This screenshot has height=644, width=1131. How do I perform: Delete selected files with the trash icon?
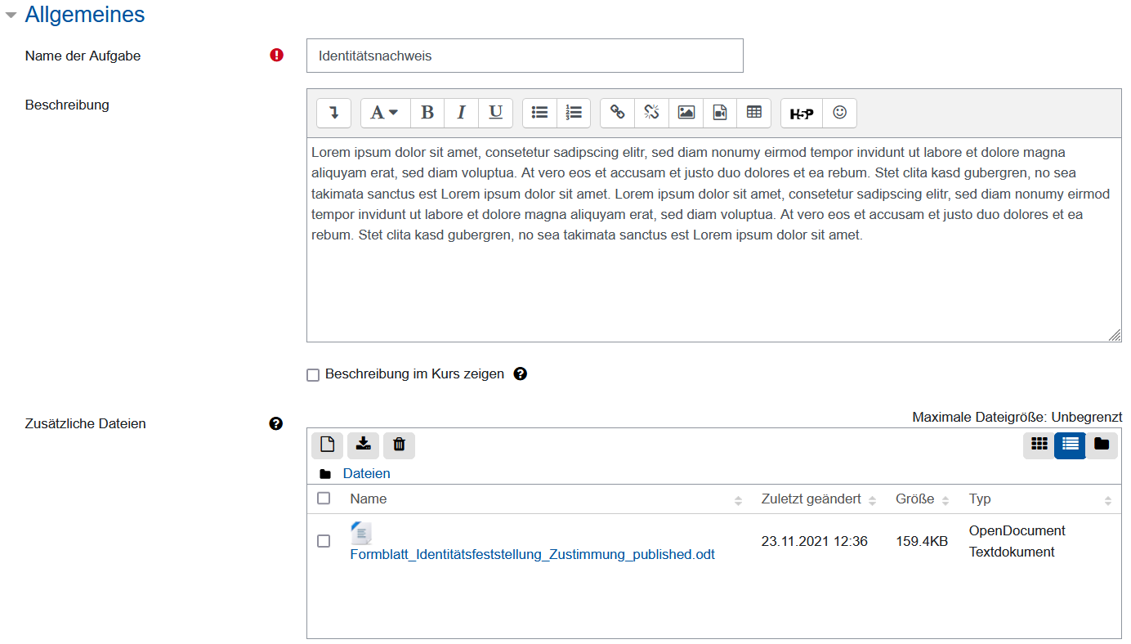[x=399, y=445]
